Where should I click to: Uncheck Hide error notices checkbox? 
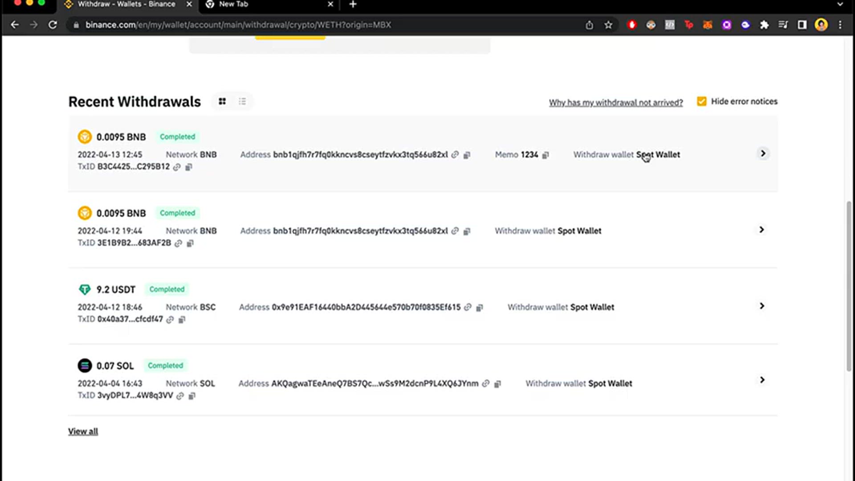coord(702,102)
